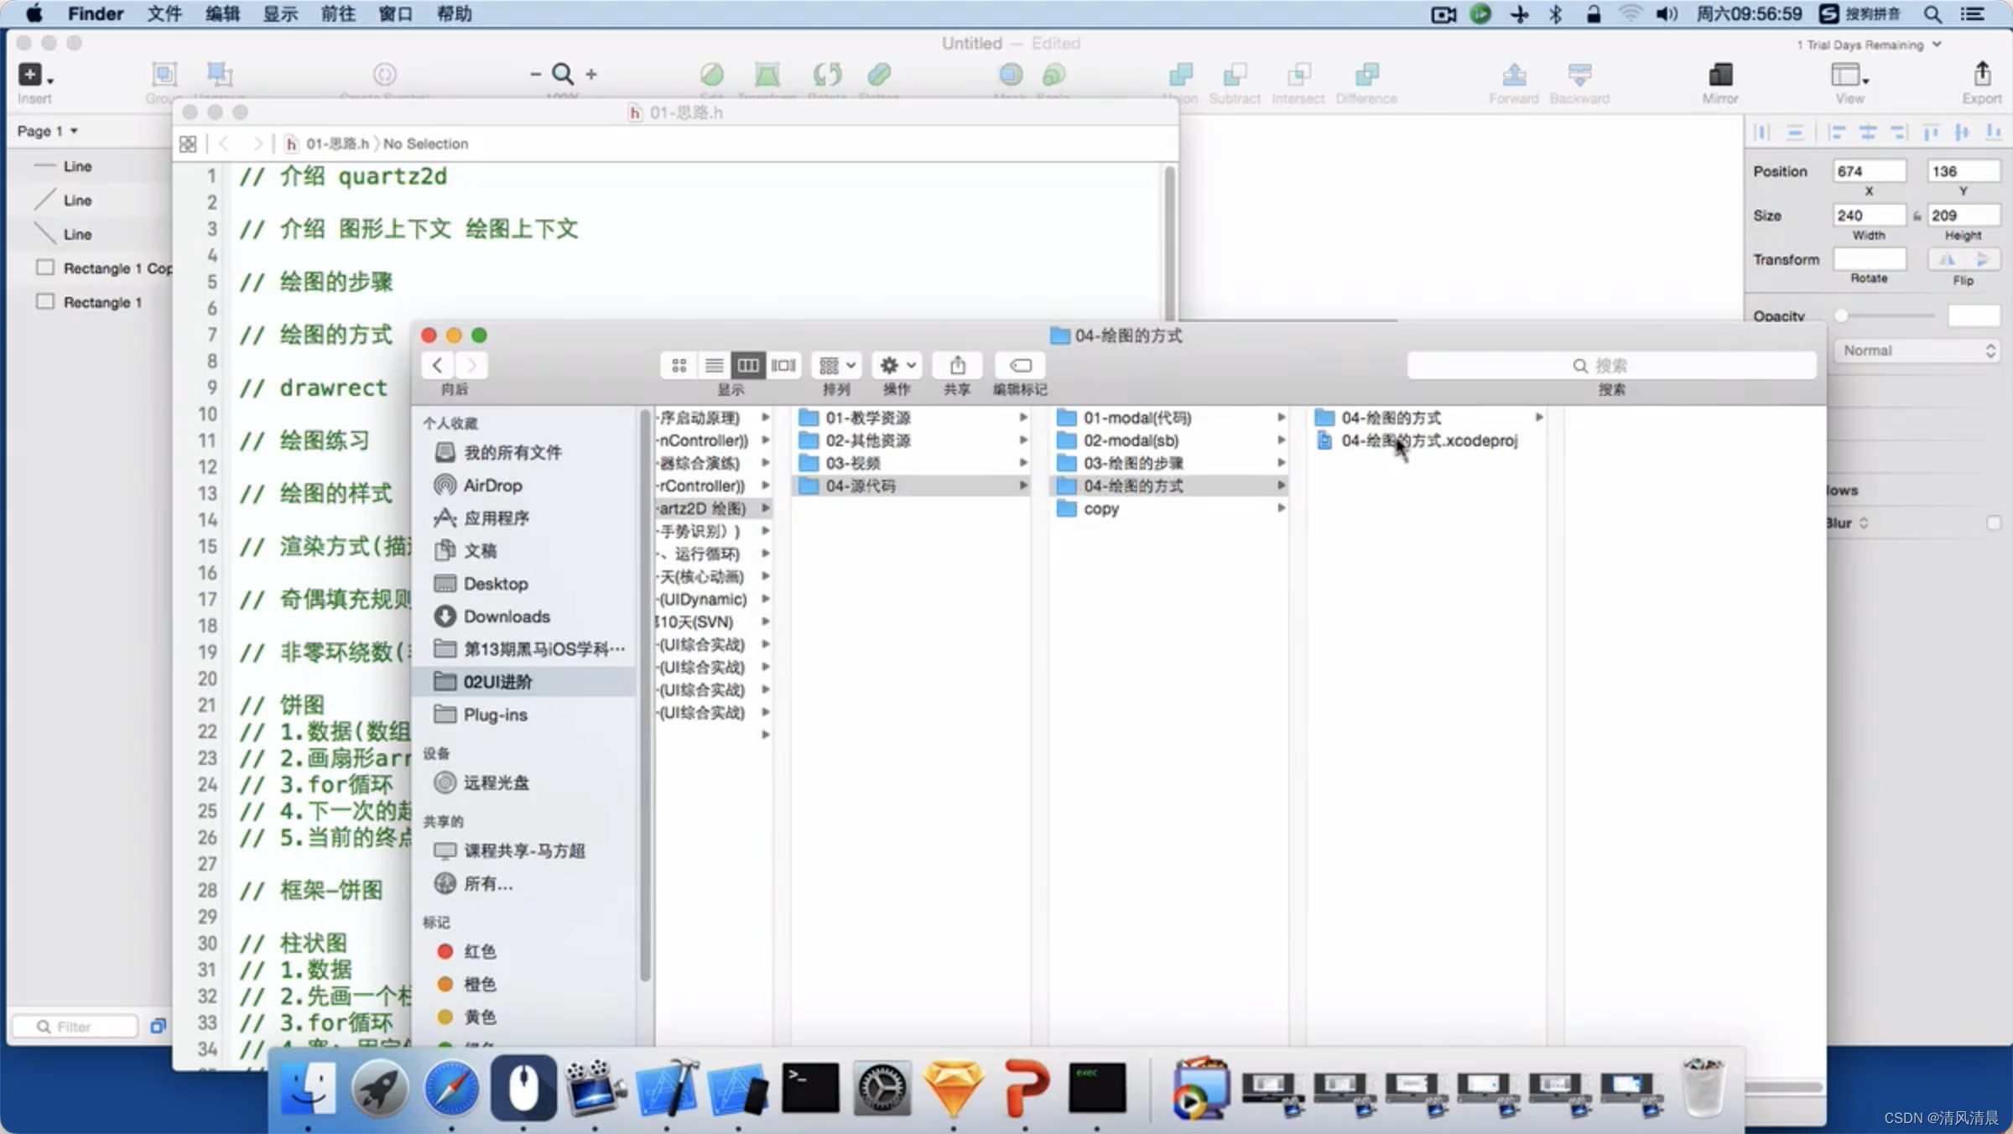Open Launchpad from the Dock
The image size is (2013, 1134).
(380, 1088)
